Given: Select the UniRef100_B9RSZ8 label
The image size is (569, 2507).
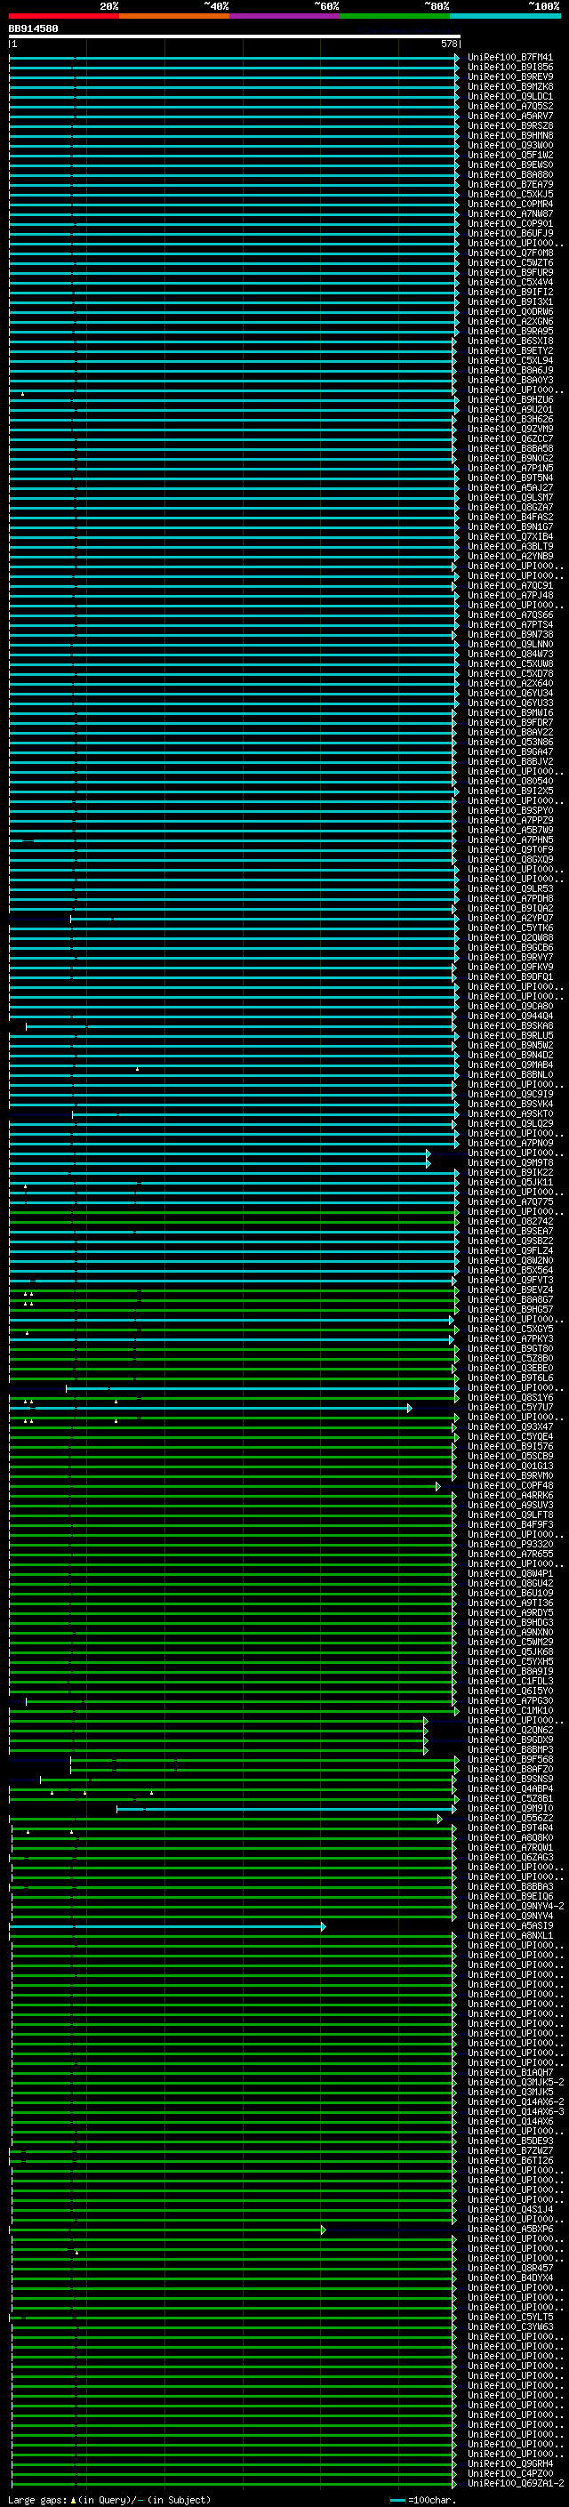Looking at the screenshot, I should (x=509, y=125).
